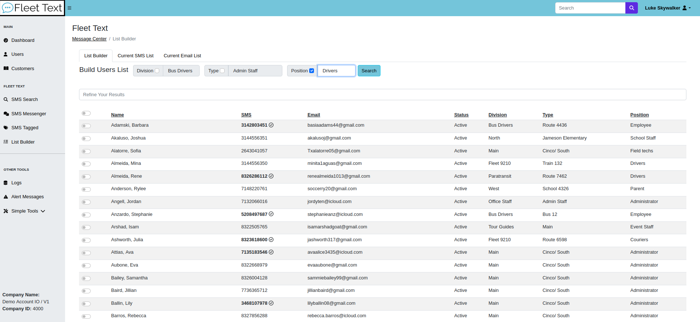
Task: Toggle the switch for Ashworth, Julia
Action: coord(86,240)
